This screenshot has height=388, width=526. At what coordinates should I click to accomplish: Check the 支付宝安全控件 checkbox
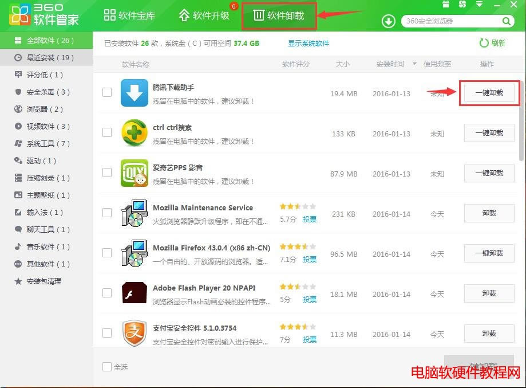107,333
